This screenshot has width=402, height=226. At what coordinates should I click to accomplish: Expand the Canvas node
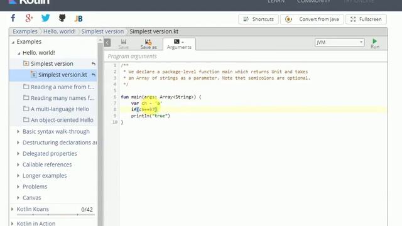point(18,198)
